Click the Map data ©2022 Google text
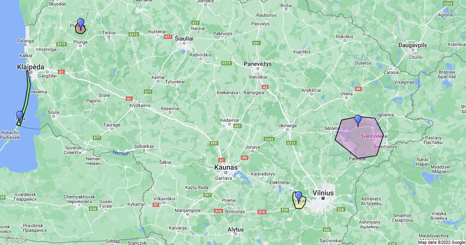 point(441,242)
